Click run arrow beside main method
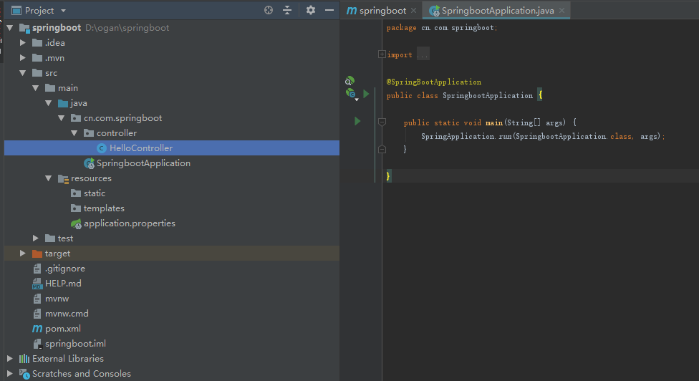The height and width of the screenshot is (381, 699). point(357,121)
